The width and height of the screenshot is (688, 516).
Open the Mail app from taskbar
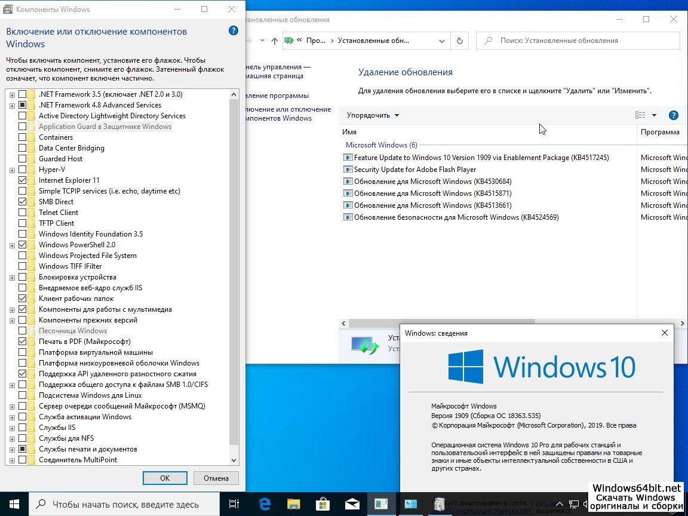[352, 503]
